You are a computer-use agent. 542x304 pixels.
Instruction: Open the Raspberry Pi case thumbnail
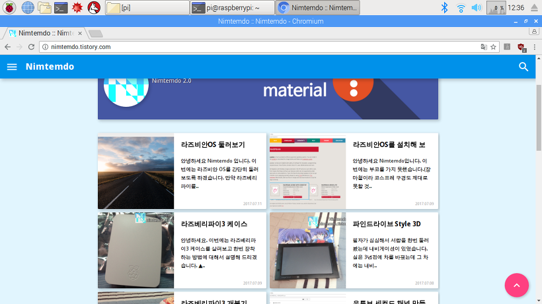136,250
